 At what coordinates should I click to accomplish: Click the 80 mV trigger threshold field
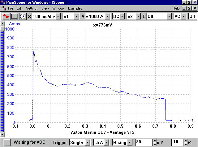coord(144,142)
